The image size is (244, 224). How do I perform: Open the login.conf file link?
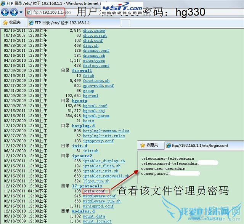click(94, 191)
